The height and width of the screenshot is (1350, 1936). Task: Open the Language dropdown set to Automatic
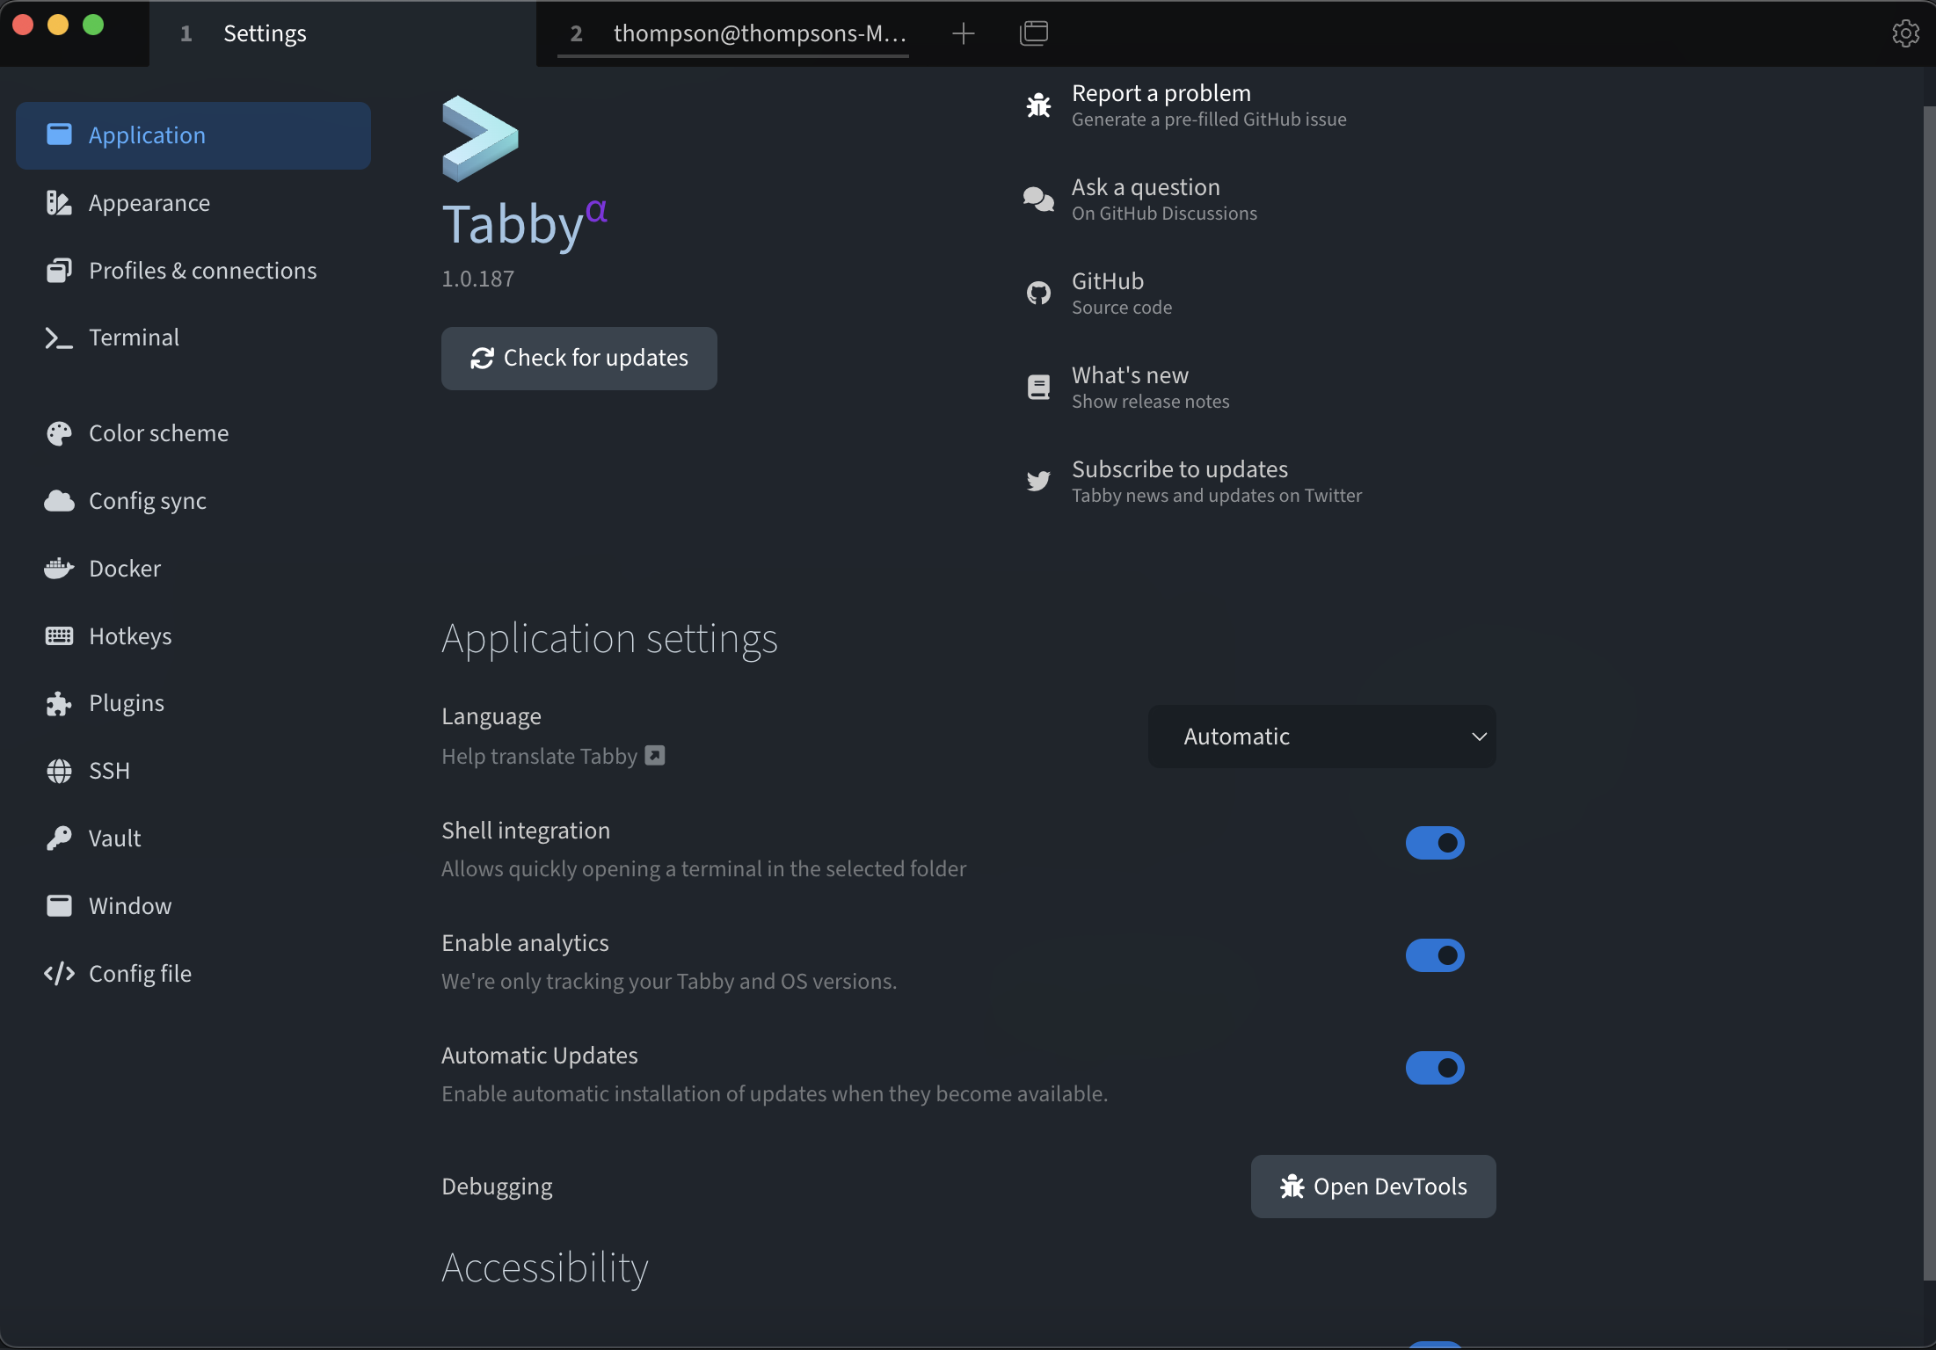1321,737
